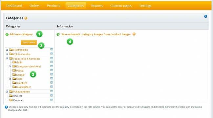Click the list icon in the Kengät row

pos(52,74)
